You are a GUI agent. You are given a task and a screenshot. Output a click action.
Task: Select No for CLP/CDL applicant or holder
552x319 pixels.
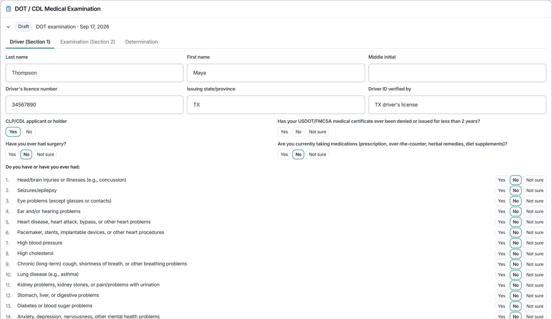(x=29, y=132)
